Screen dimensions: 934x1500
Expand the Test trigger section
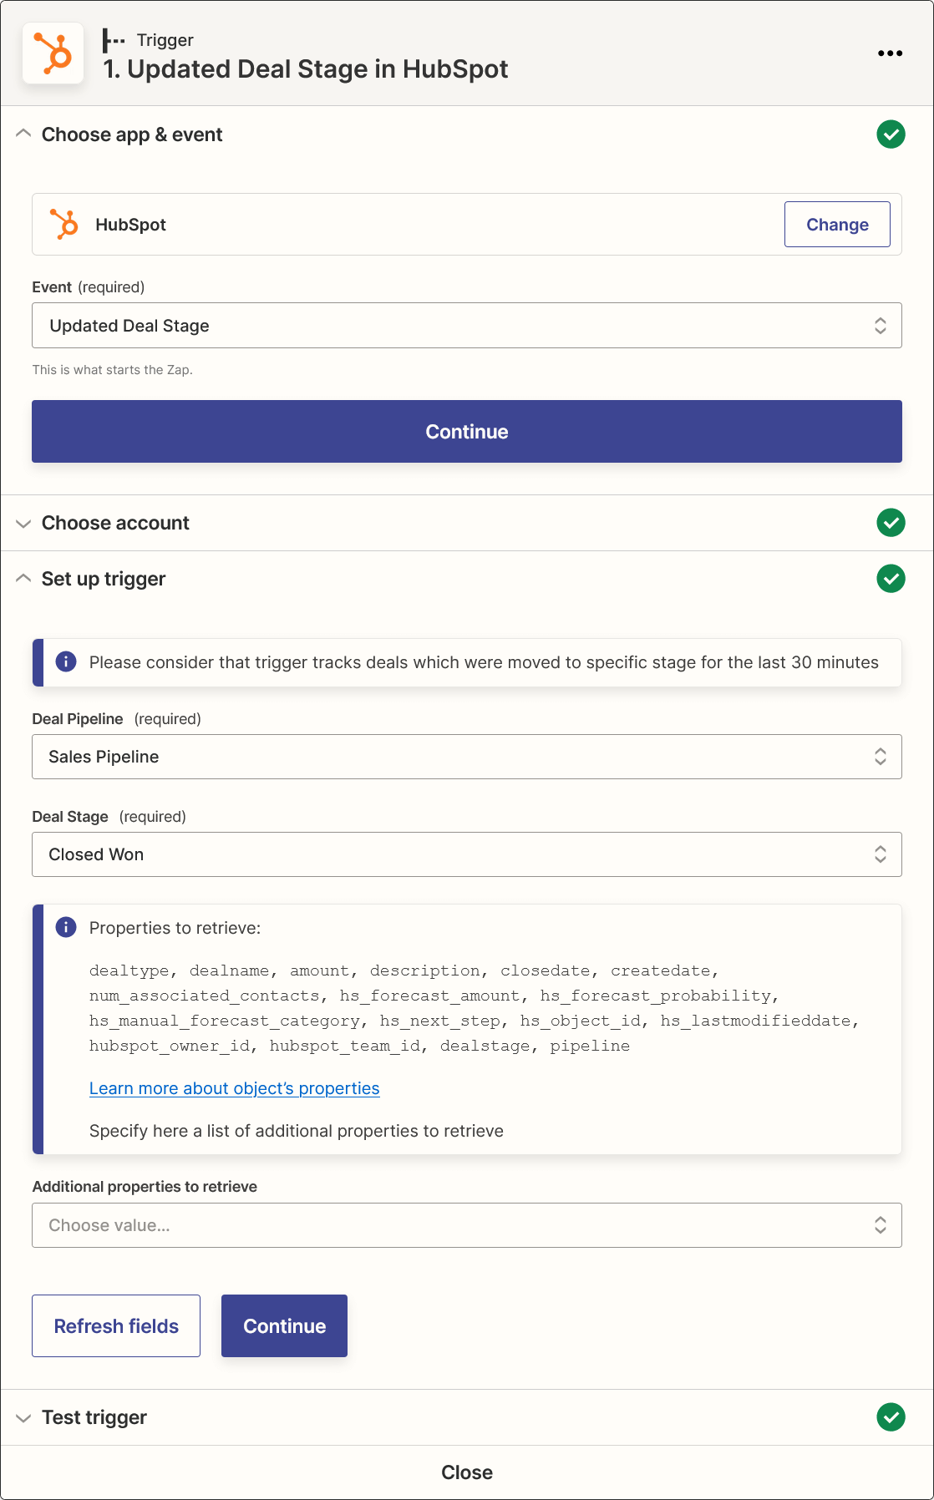(23, 1418)
